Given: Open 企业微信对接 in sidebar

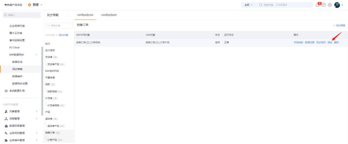Looking at the screenshot, I should click(17, 26).
